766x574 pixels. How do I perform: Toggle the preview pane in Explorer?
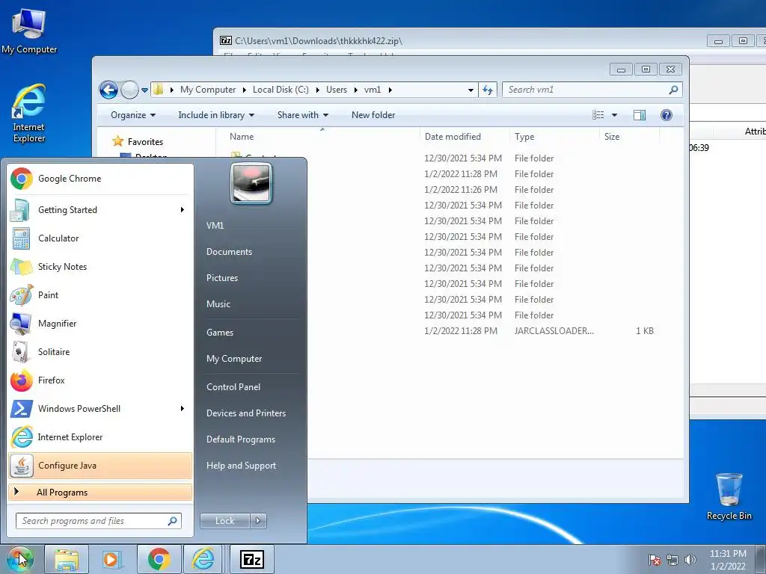[640, 115]
